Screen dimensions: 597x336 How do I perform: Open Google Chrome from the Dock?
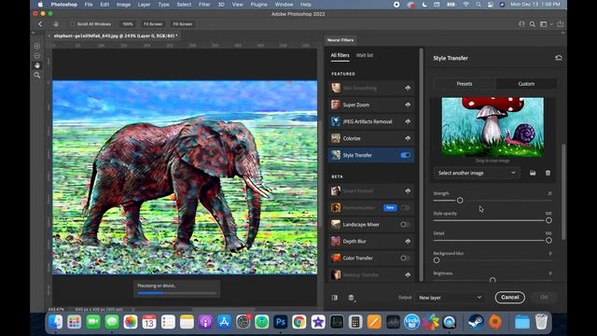pos(299,322)
